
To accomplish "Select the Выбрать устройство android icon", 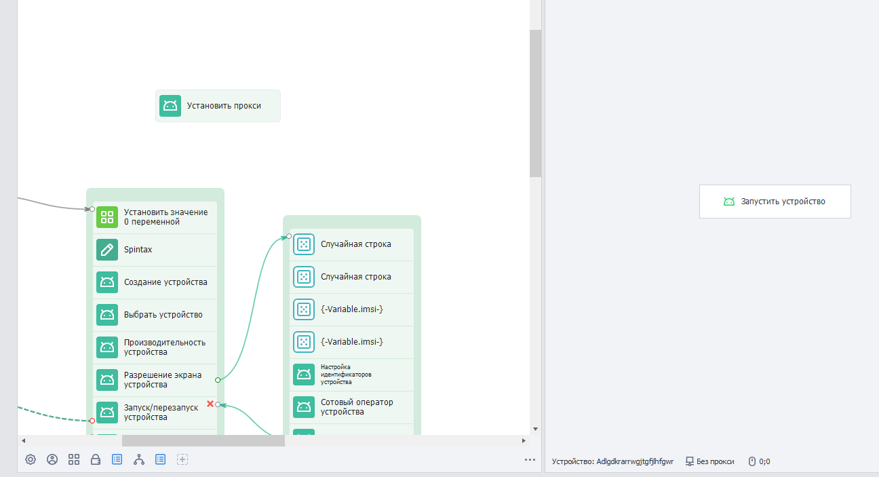I will pos(107,315).
